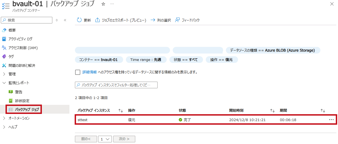Expand the 管理 section
This screenshot has width=338, height=144.
[4, 74]
